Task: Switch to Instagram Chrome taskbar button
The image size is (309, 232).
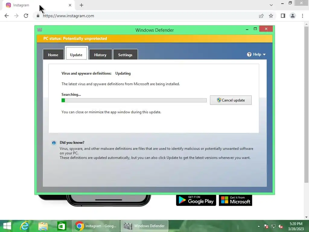Action: click(x=96, y=226)
